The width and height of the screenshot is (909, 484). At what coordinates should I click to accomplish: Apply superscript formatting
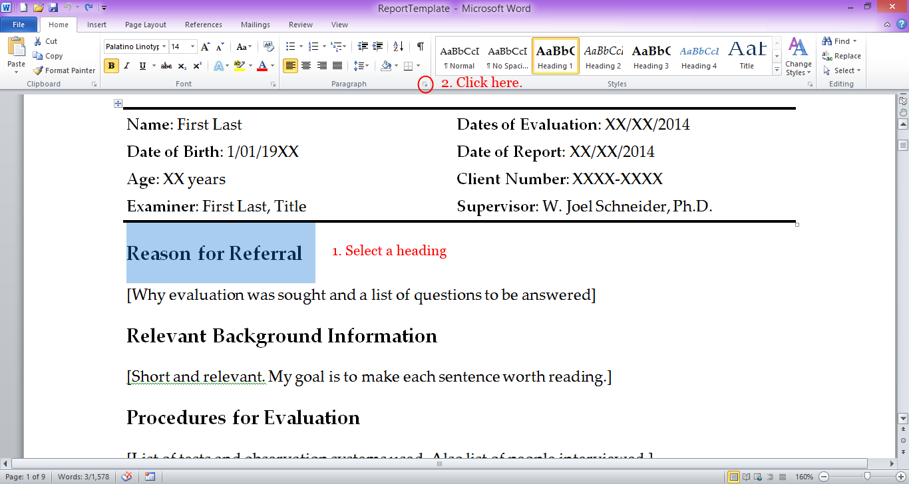click(x=198, y=66)
